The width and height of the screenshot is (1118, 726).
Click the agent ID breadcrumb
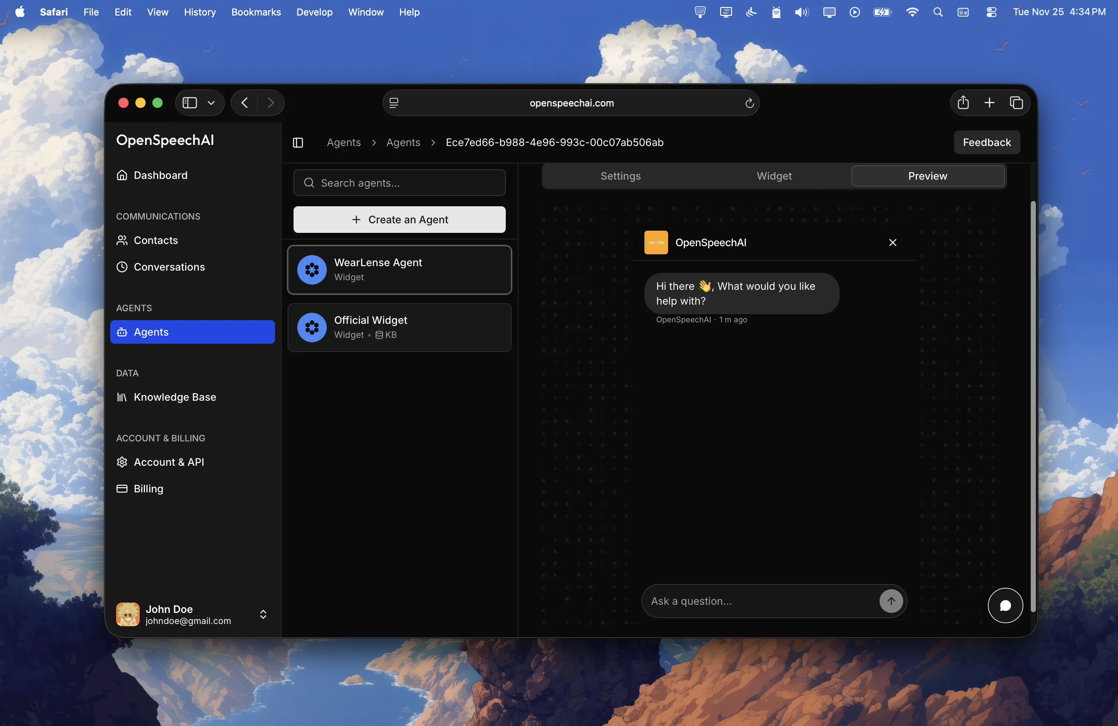(554, 142)
